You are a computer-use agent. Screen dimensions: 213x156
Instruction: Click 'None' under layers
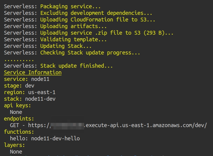click(16, 152)
